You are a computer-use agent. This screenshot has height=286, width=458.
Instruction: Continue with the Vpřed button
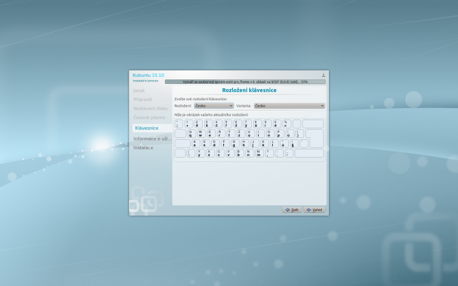tap(314, 210)
